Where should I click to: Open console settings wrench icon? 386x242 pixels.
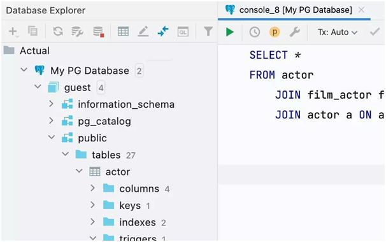tap(295, 32)
